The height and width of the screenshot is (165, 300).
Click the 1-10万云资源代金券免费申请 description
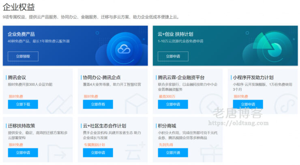(x=180, y=41)
